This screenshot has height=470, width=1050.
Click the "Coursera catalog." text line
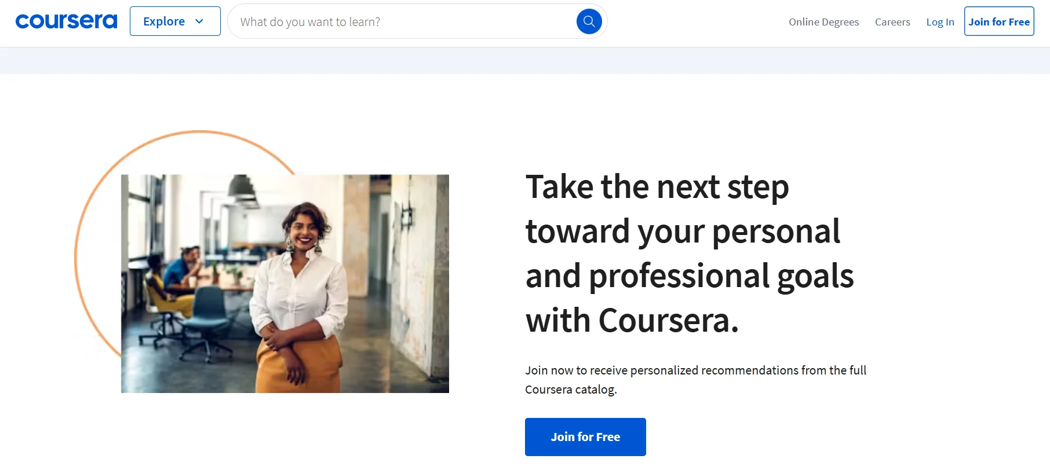pyautogui.click(x=571, y=390)
